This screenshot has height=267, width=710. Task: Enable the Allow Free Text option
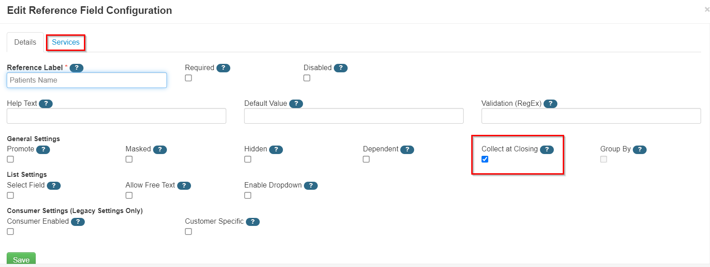[129, 195]
